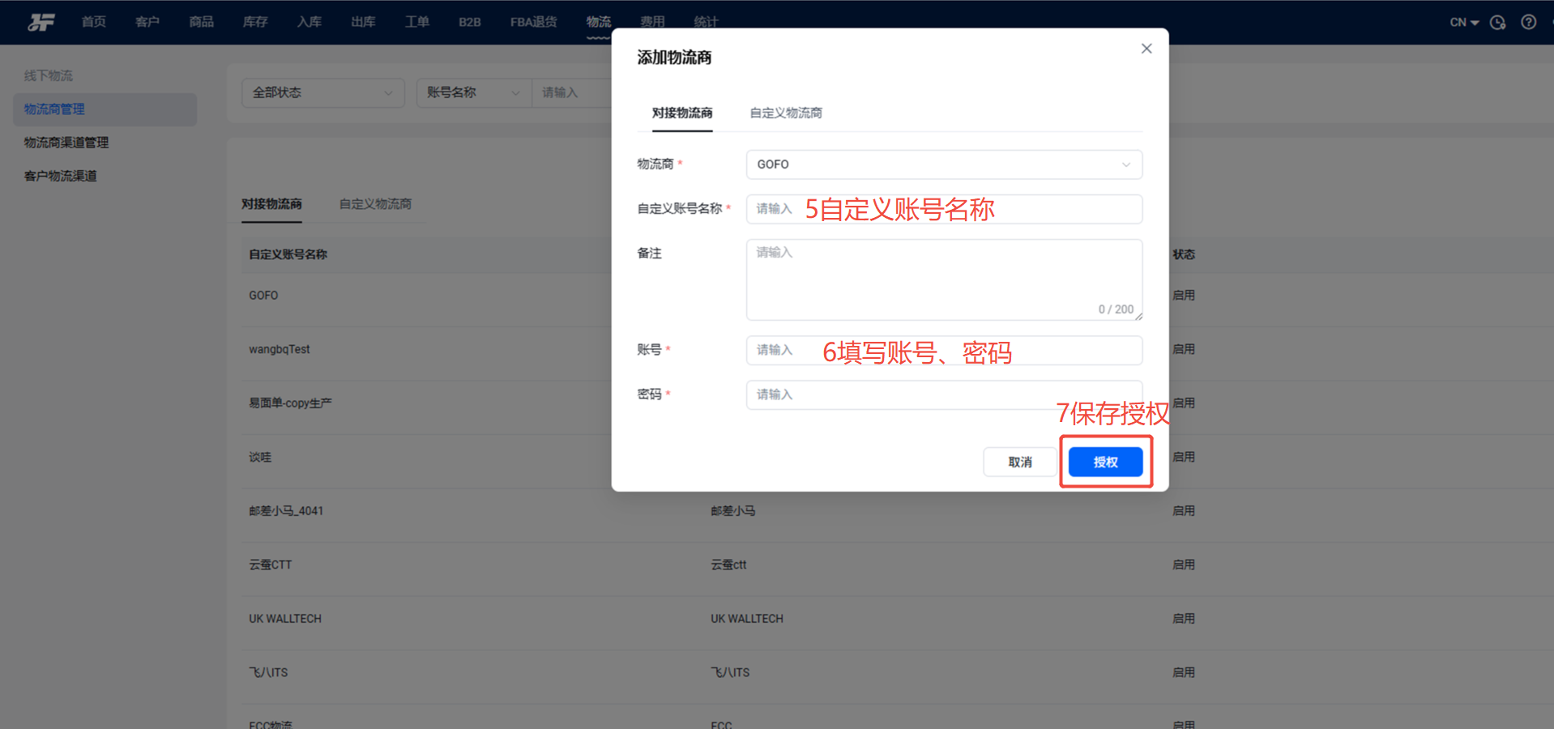Select 对接物流商 tab on background page
This screenshot has width=1554, height=729.
pyautogui.click(x=271, y=203)
